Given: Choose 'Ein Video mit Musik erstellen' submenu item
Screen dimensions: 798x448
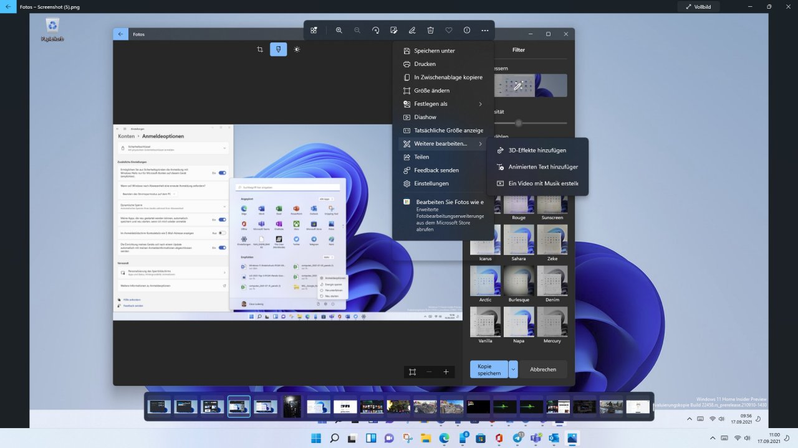Looking at the screenshot, I should (x=537, y=184).
